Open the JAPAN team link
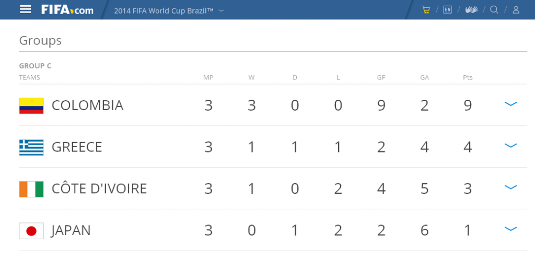The image size is (535, 271). point(71,230)
